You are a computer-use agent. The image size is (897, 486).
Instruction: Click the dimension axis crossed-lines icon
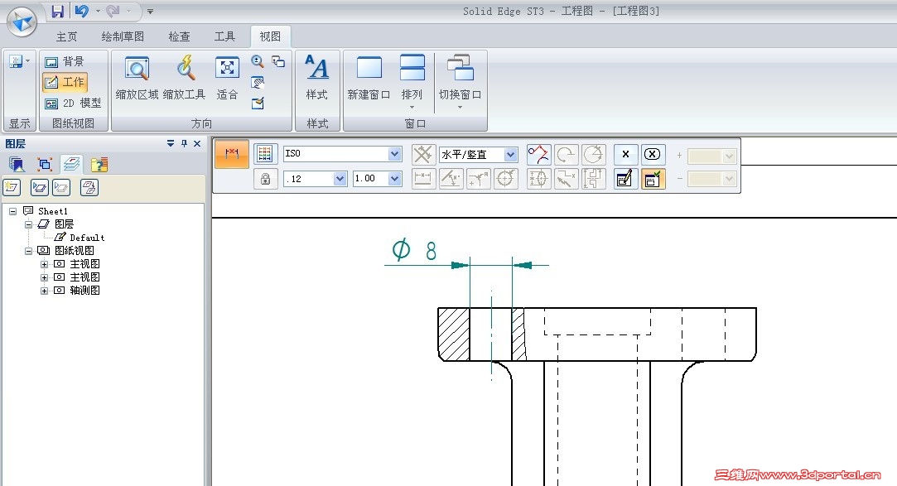click(x=422, y=154)
